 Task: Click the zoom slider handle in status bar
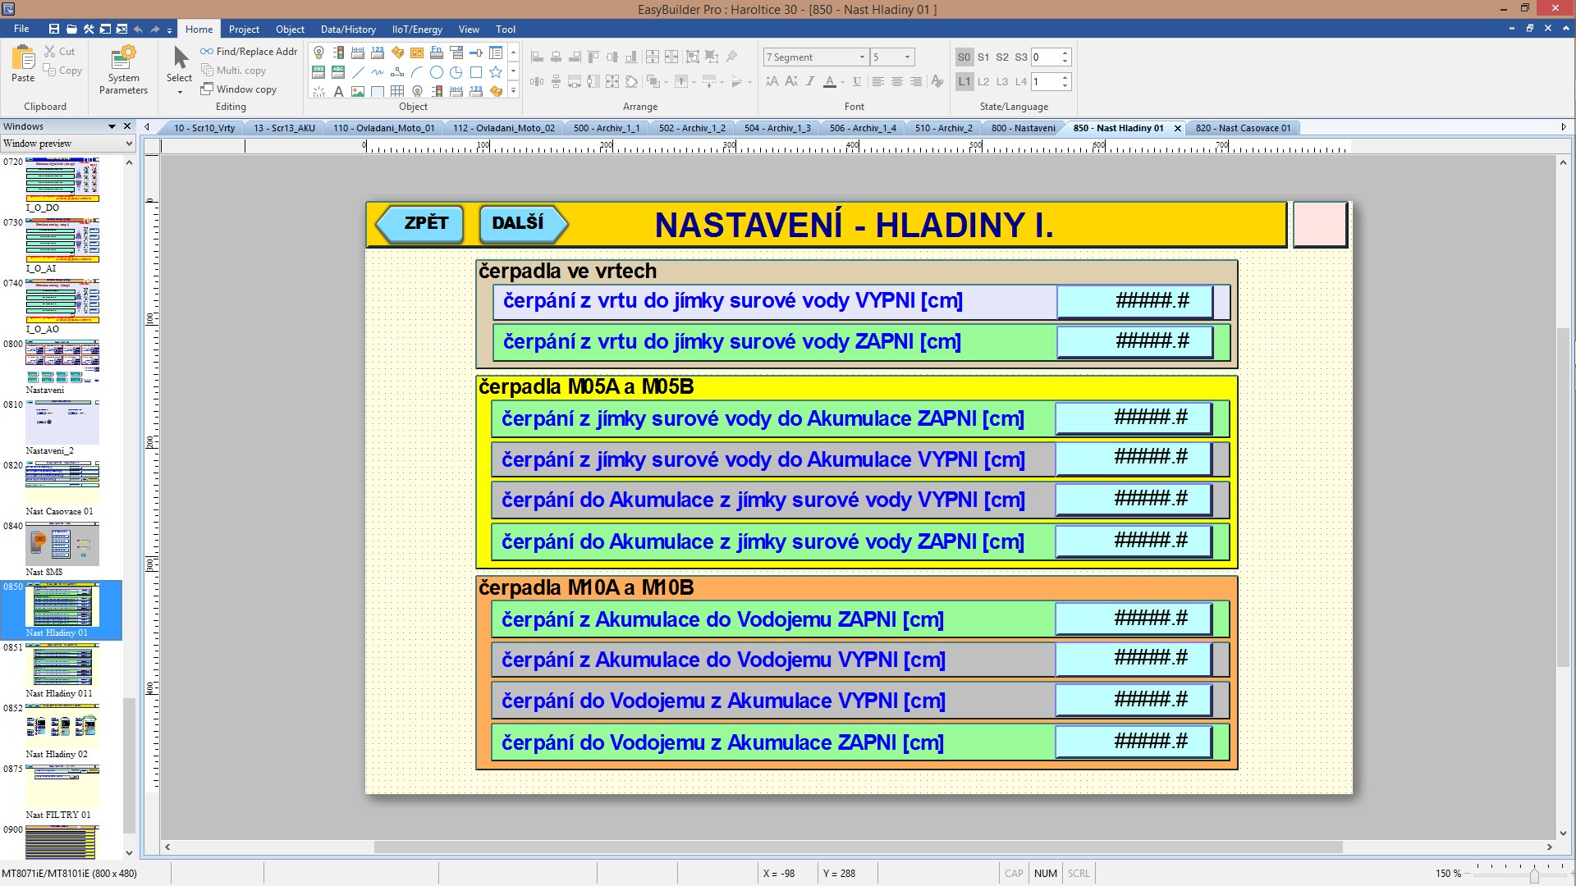pos(1533,875)
